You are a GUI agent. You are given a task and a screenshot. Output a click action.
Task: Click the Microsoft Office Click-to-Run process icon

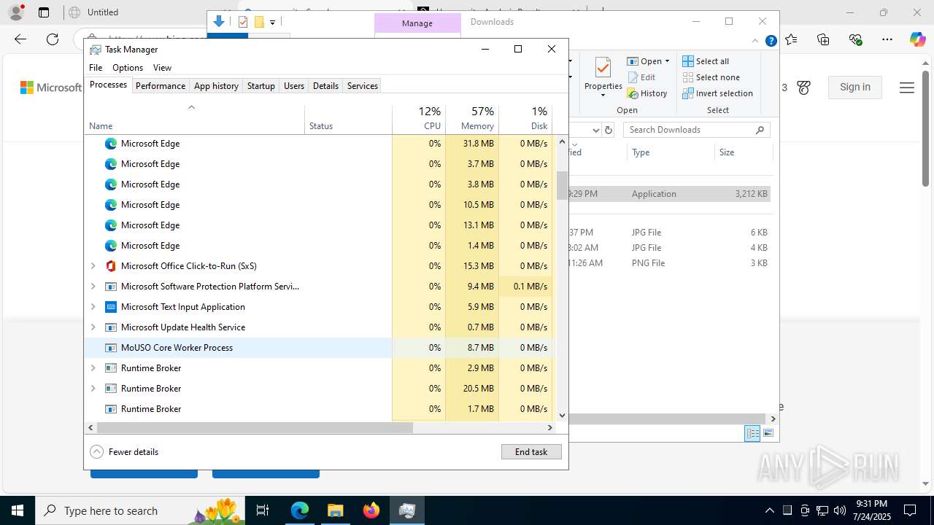(111, 266)
